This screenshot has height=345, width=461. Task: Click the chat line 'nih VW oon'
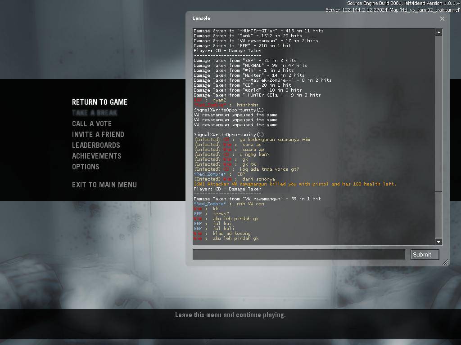(x=229, y=204)
